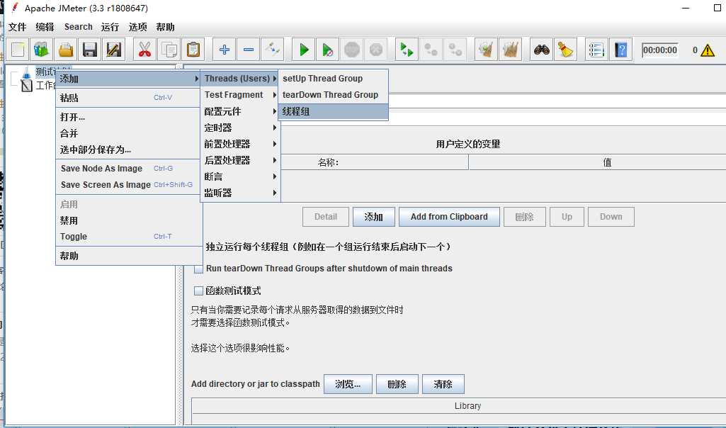
Task: Open the 编辑 menu
Action: point(45,27)
